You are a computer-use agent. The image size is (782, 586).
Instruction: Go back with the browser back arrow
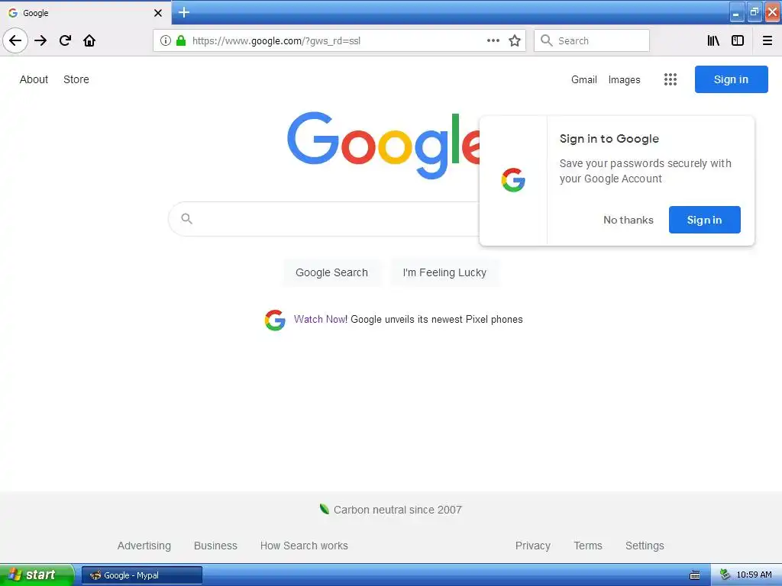click(15, 40)
